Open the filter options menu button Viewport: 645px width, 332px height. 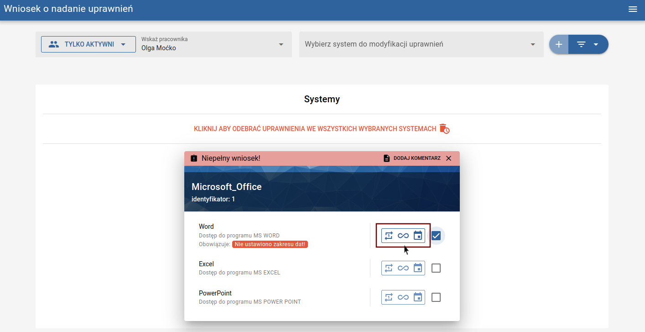click(588, 44)
